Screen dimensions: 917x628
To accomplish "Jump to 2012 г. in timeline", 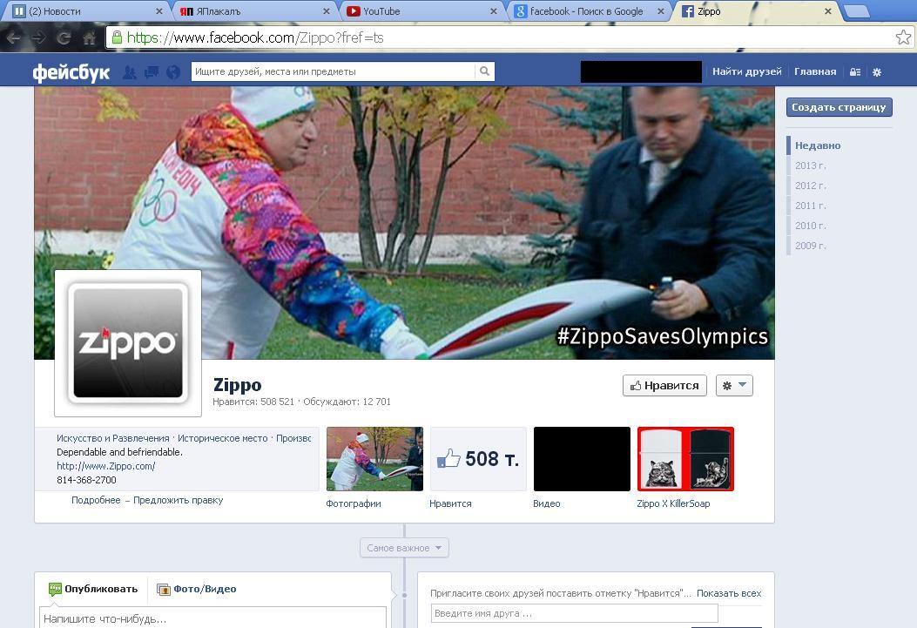I will [x=811, y=186].
